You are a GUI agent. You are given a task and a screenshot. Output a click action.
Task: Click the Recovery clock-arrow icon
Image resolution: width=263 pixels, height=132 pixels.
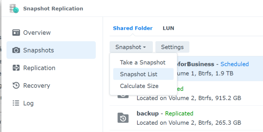(16, 85)
